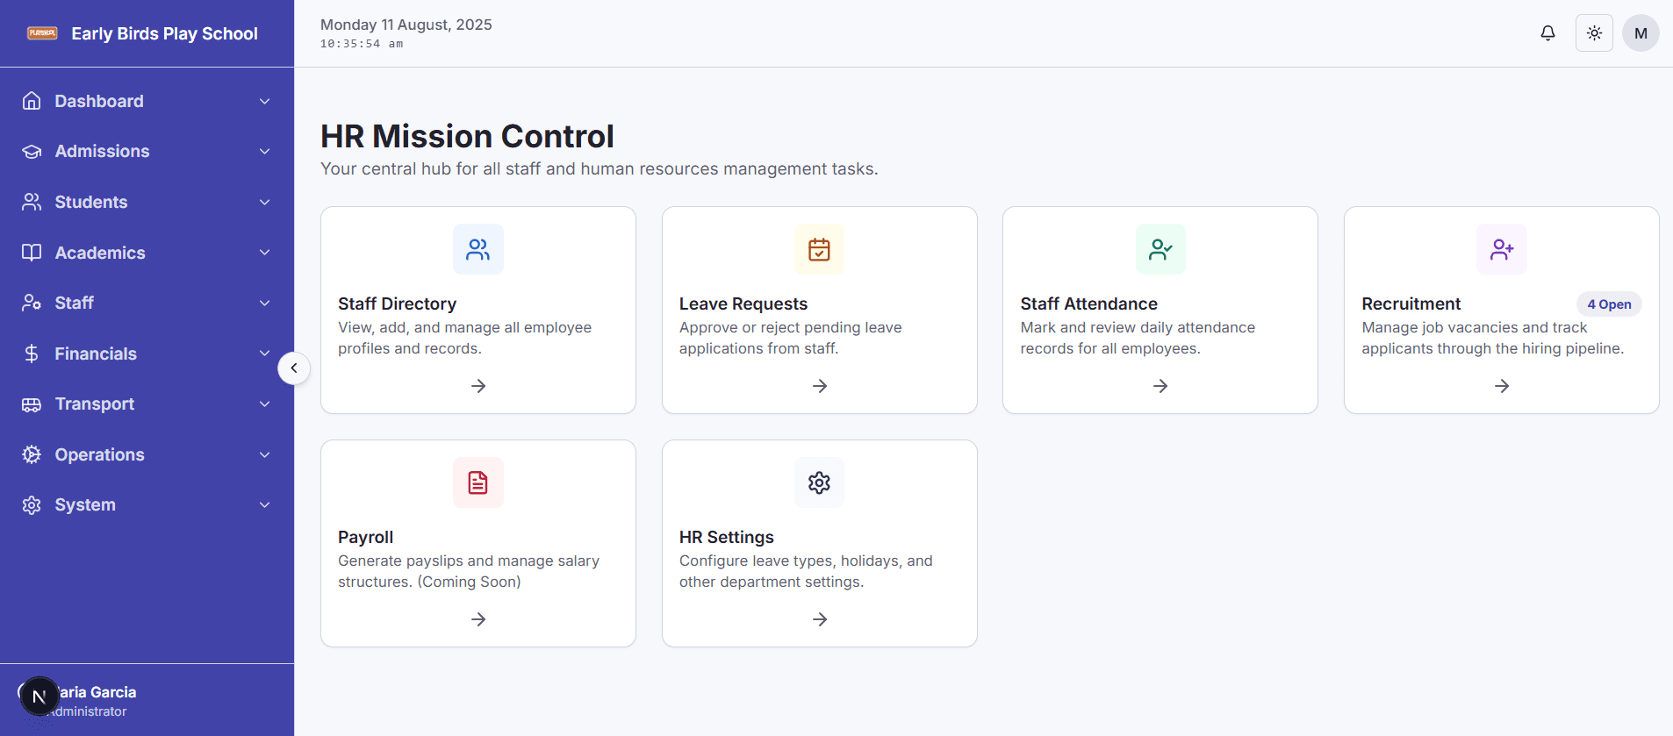Open the Staff Directory card title
Screen dimensions: 1673x736
[x=397, y=304]
